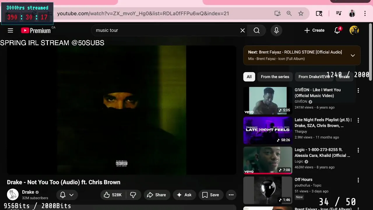Select From the series chip
This screenshot has height=210, width=373.
[275, 77]
